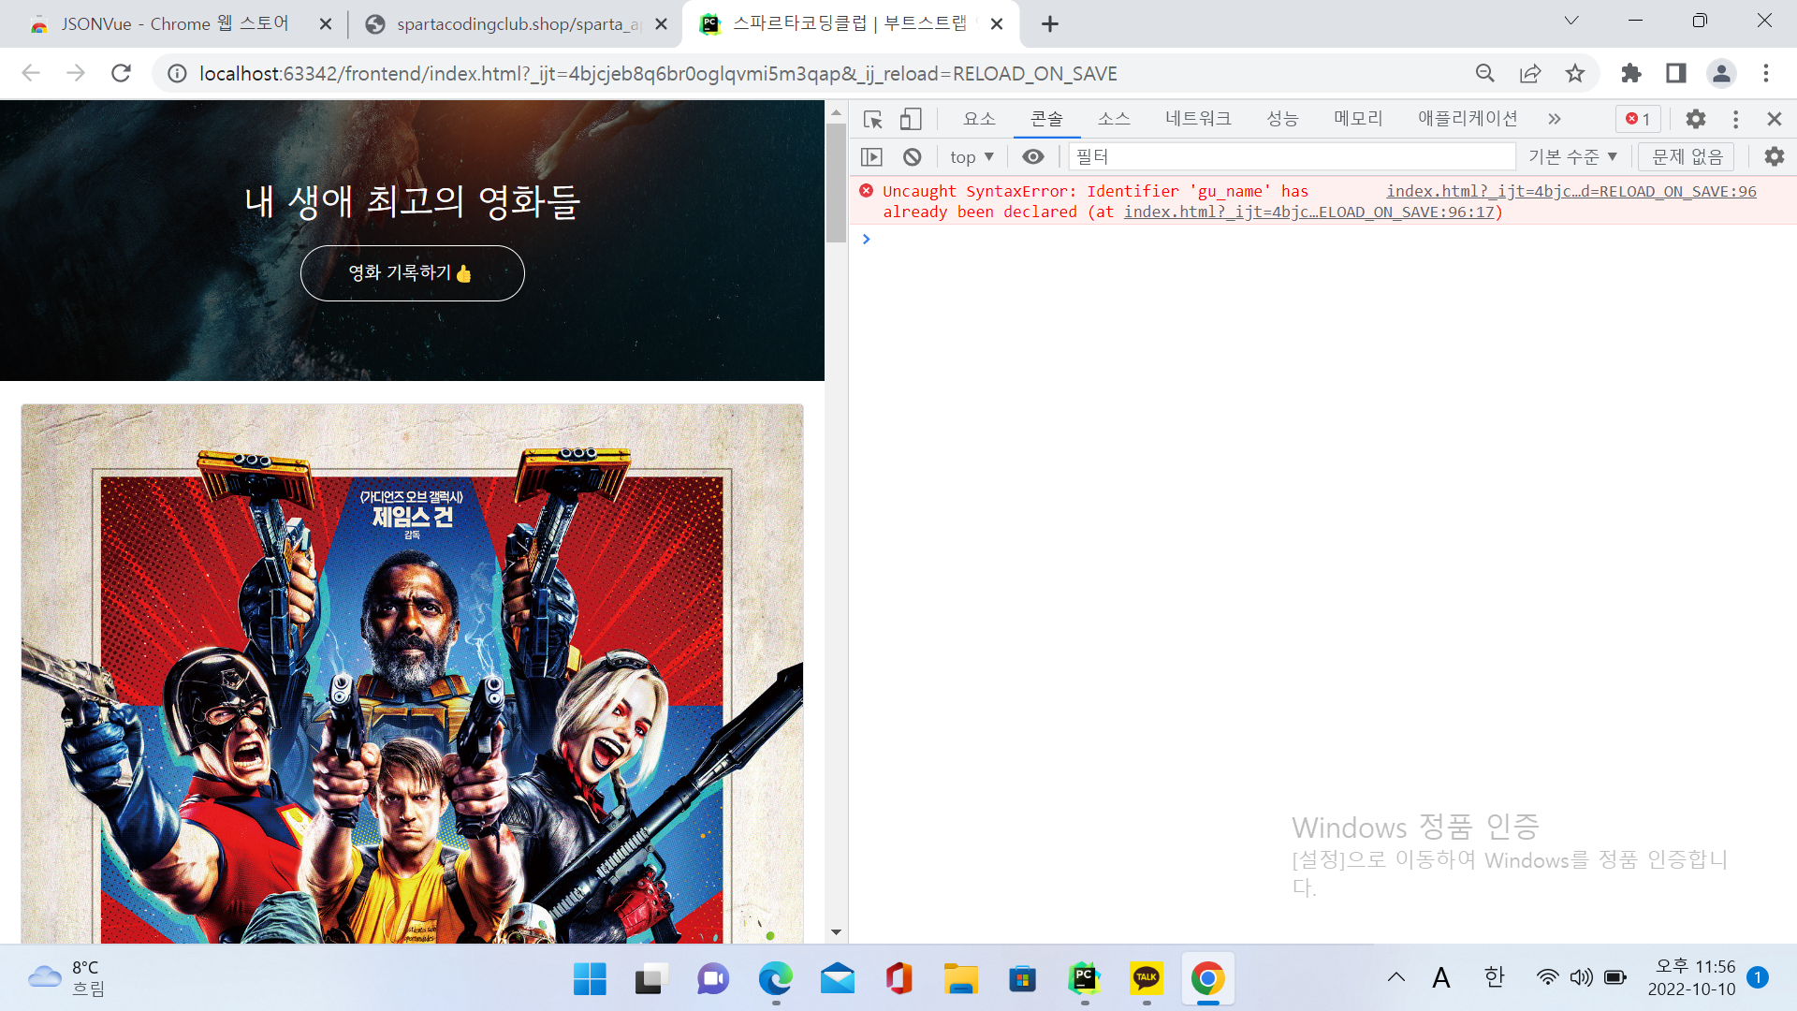Click the scrollbar down arrow
The height and width of the screenshot is (1011, 1797).
(836, 932)
